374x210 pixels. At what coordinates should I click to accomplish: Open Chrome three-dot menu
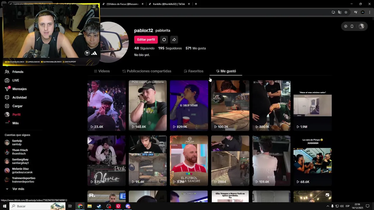click(x=370, y=12)
